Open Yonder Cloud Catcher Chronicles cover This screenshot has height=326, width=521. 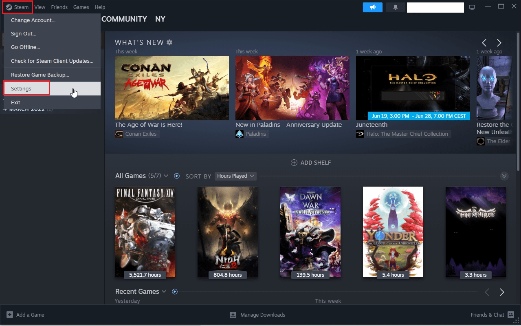(x=393, y=232)
